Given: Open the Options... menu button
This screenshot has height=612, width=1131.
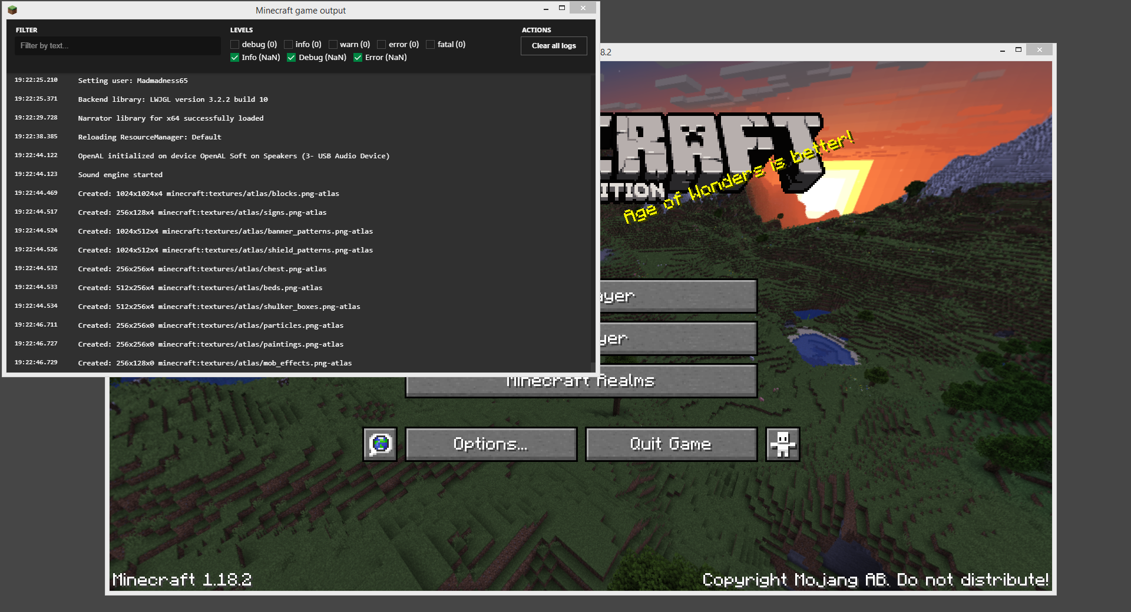Looking at the screenshot, I should 491,444.
